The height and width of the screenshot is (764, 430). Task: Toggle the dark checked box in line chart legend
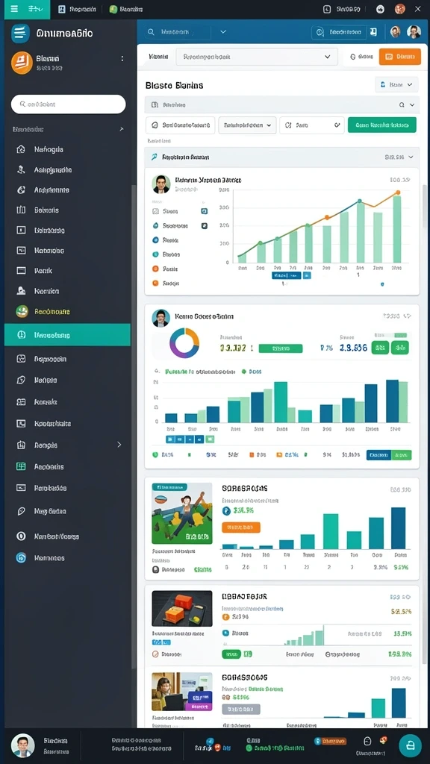point(205,225)
